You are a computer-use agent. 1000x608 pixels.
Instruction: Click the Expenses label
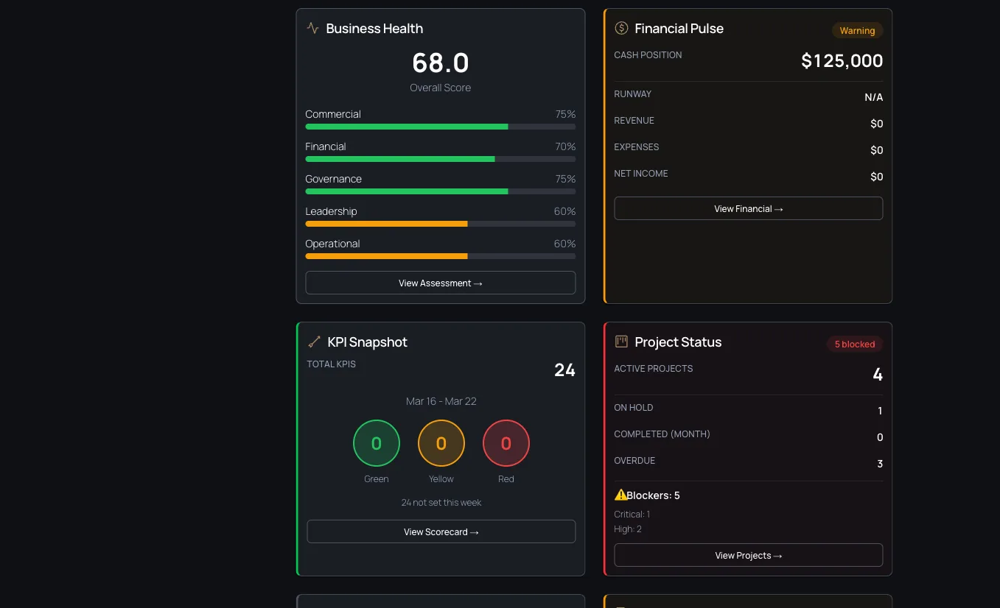pos(637,147)
